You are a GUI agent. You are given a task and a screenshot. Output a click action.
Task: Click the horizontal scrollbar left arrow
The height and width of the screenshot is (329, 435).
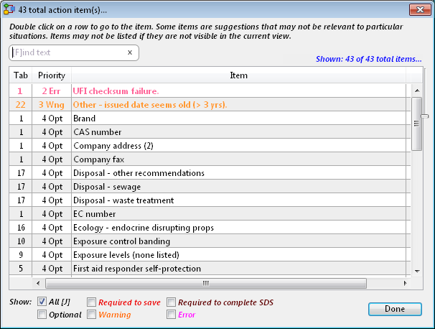coord(38,283)
